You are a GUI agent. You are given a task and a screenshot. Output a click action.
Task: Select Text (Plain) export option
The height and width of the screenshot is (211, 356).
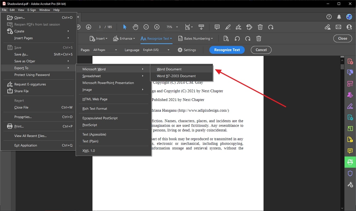pyautogui.click(x=113, y=141)
